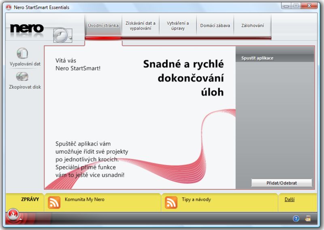Open the Zálohování tab
This screenshot has height=230, width=324.
pyautogui.click(x=252, y=25)
